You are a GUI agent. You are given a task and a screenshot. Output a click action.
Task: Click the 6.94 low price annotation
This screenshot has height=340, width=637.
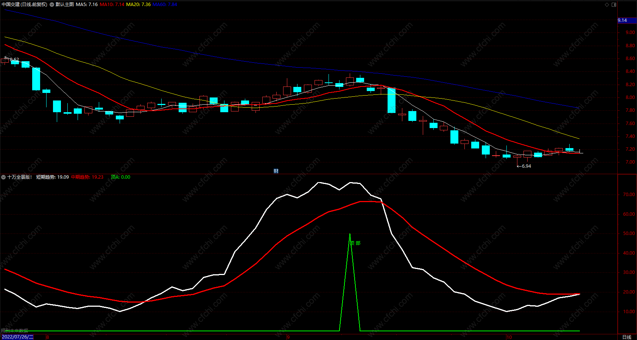(x=524, y=166)
